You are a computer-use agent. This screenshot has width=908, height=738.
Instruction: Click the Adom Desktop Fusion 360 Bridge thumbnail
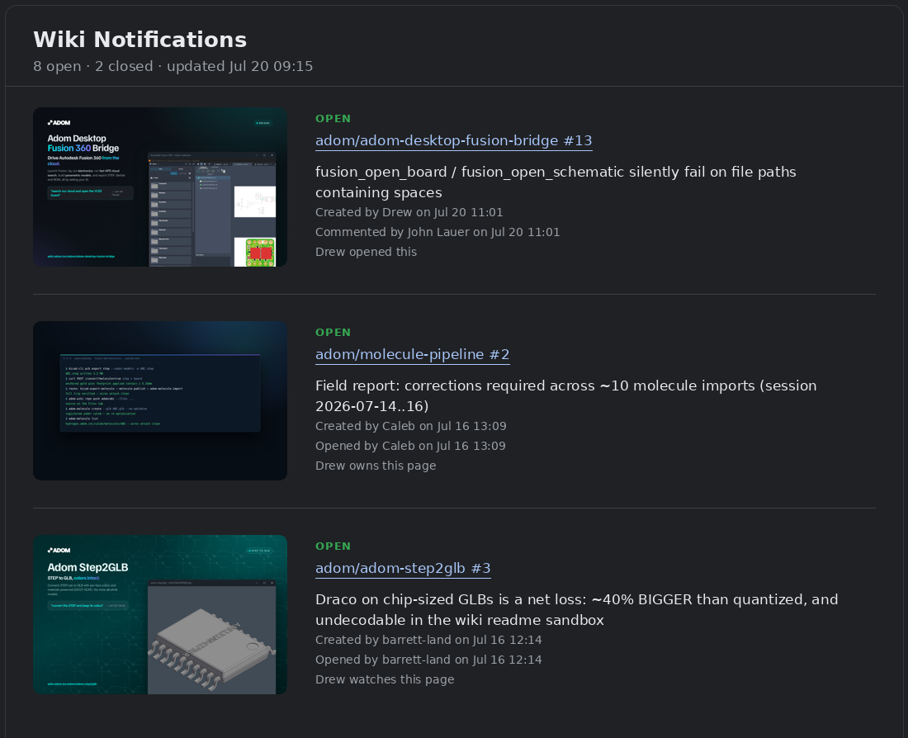tap(160, 187)
